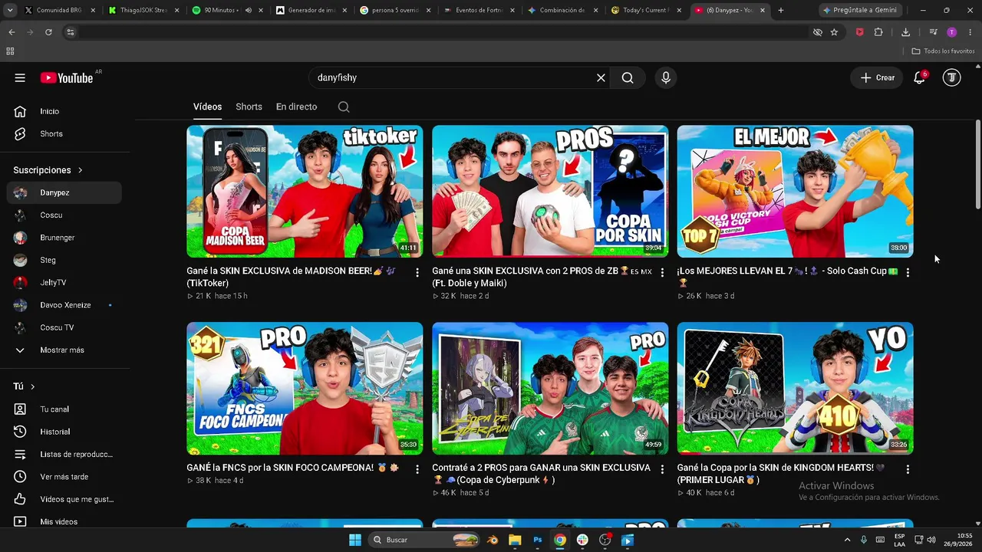Clear the danyfishy search text with the X
982x552 pixels.
[x=601, y=77]
